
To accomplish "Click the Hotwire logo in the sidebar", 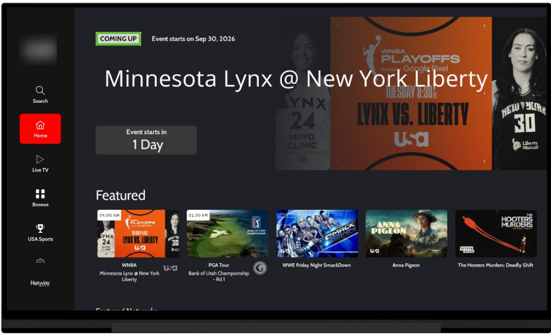I will (x=40, y=283).
